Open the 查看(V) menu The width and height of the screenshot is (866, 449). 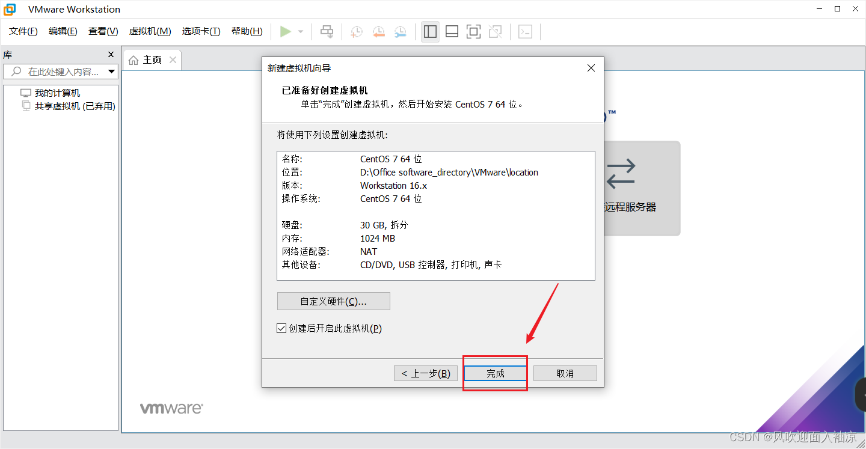pos(103,31)
